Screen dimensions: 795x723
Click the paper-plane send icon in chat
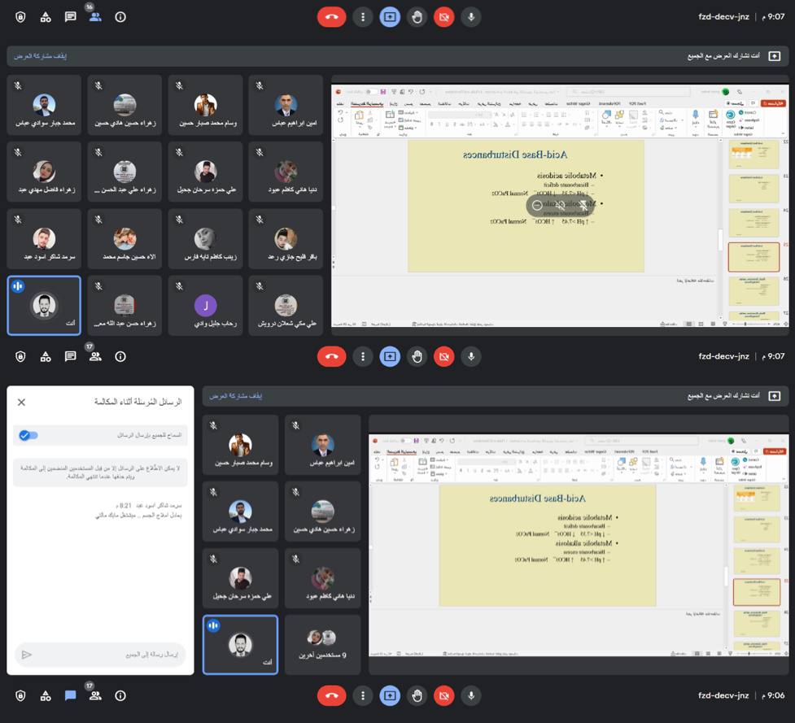pyautogui.click(x=26, y=655)
